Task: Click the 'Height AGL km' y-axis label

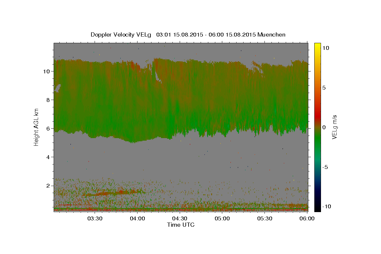Action: pos(37,127)
